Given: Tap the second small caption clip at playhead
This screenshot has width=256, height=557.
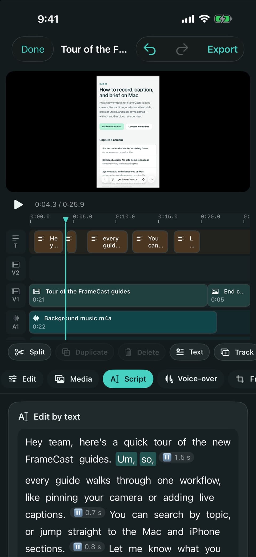Looking at the screenshot, I should [71, 242].
